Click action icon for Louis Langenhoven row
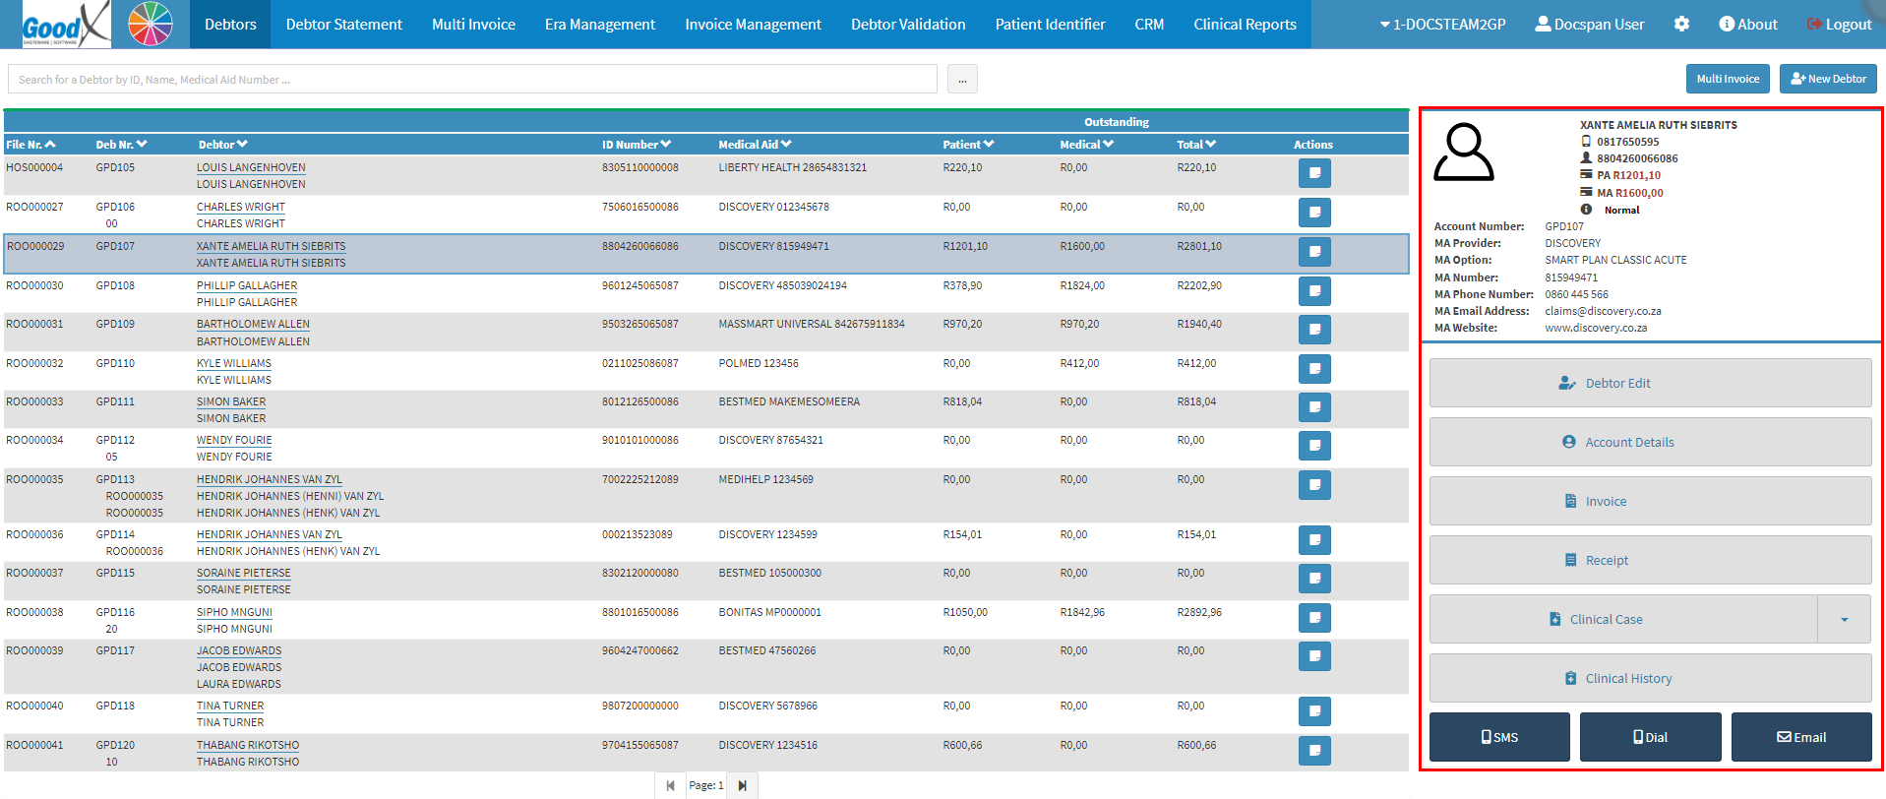This screenshot has width=1886, height=799. click(1314, 173)
